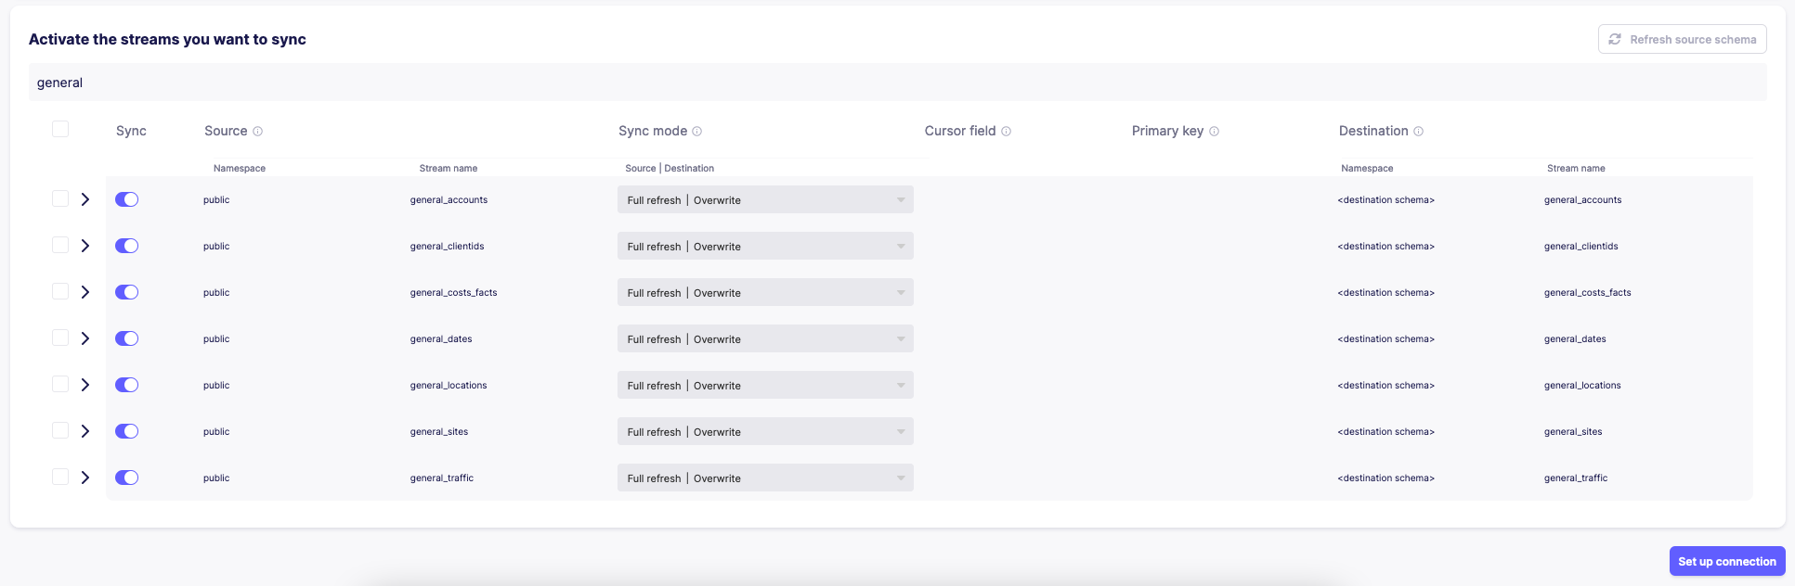Viewport: 1795px width, 586px height.
Task: Click source stream name general_costs_facts
Action: point(453,293)
